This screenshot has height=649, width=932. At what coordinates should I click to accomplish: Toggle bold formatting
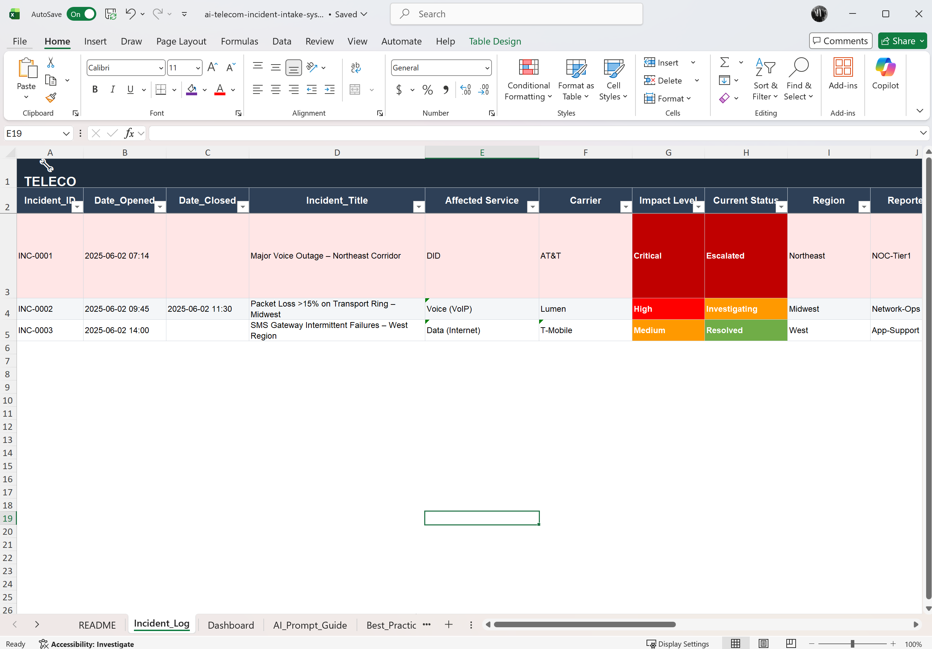tap(95, 90)
